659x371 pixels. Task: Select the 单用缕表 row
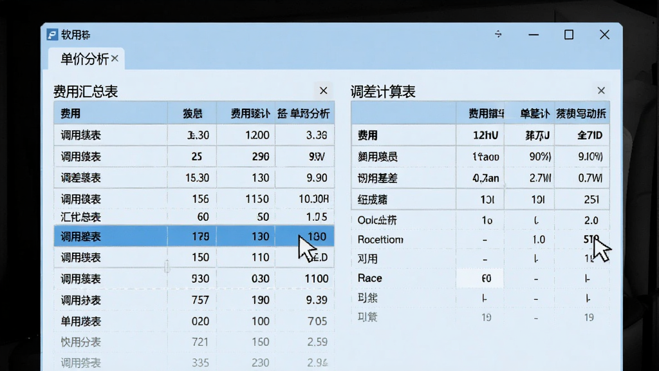[x=194, y=321]
